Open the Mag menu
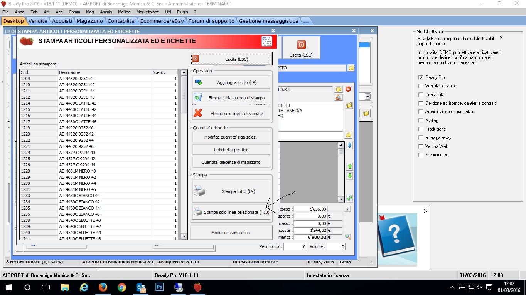 (90, 12)
